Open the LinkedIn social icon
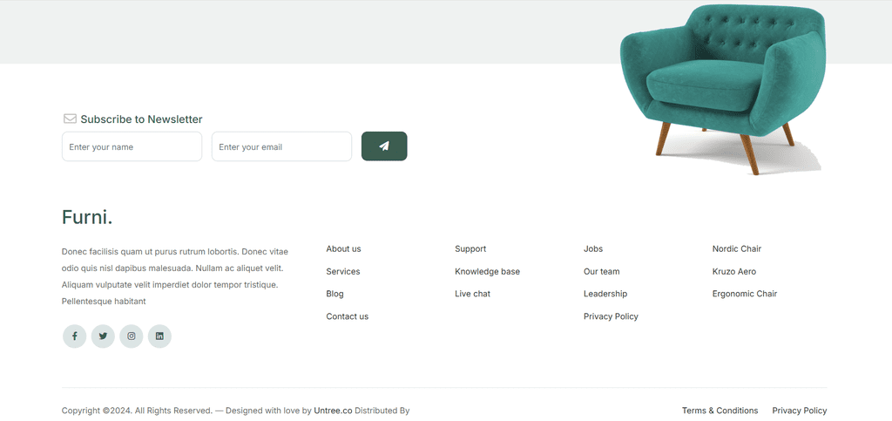 pos(160,336)
